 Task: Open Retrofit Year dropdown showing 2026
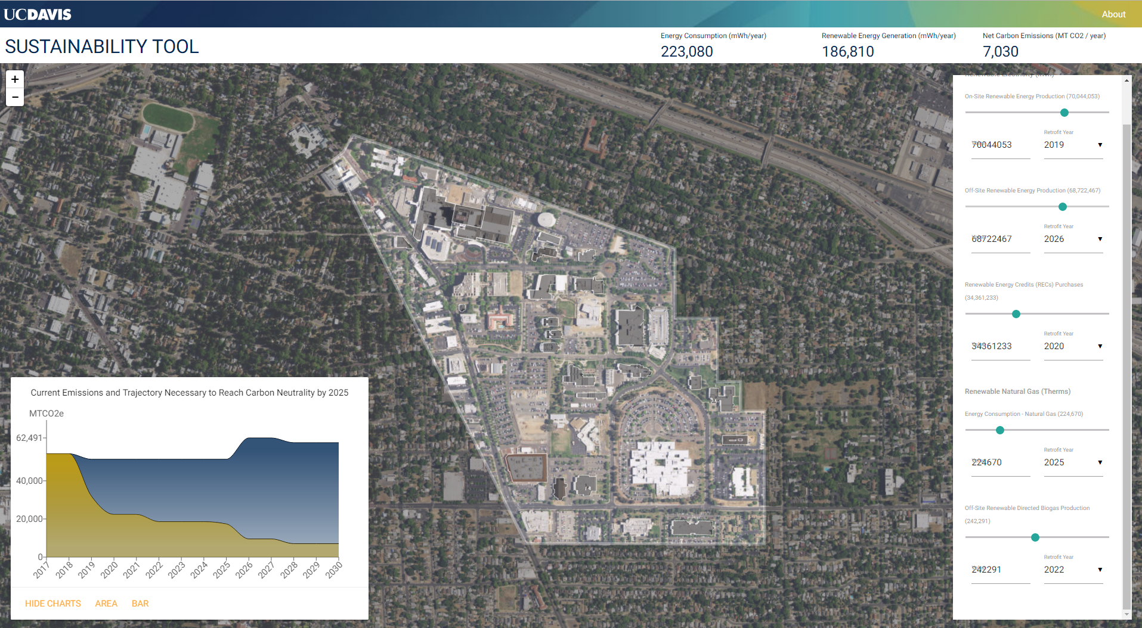pos(1073,240)
